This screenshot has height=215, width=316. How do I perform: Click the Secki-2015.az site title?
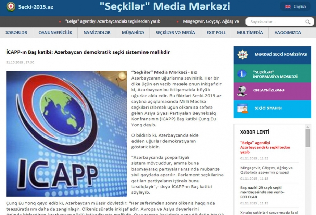pos(36,7)
